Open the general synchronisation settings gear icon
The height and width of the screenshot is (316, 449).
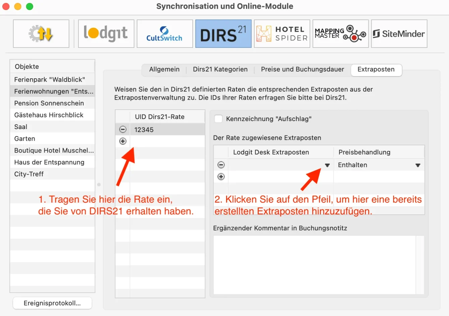click(41, 34)
